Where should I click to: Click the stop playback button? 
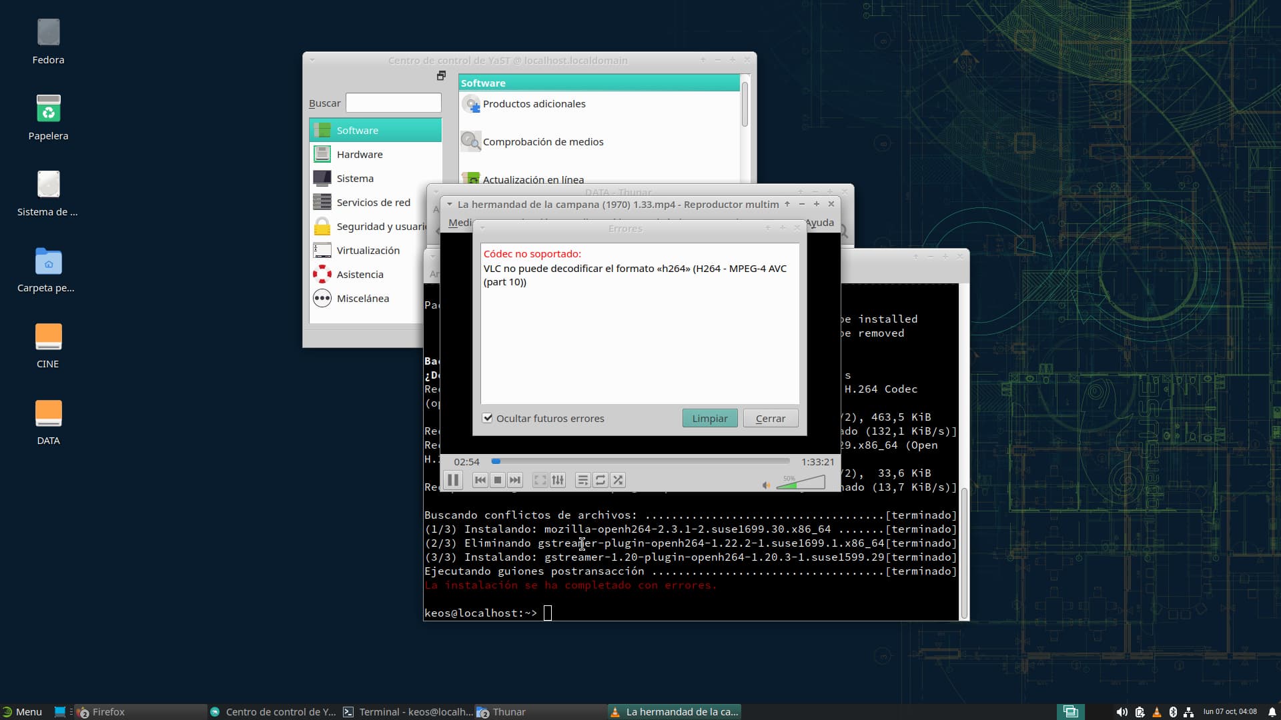(497, 480)
